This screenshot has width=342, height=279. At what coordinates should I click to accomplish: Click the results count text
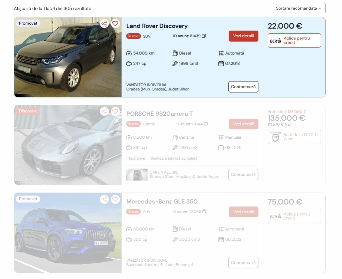pos(53,9)
